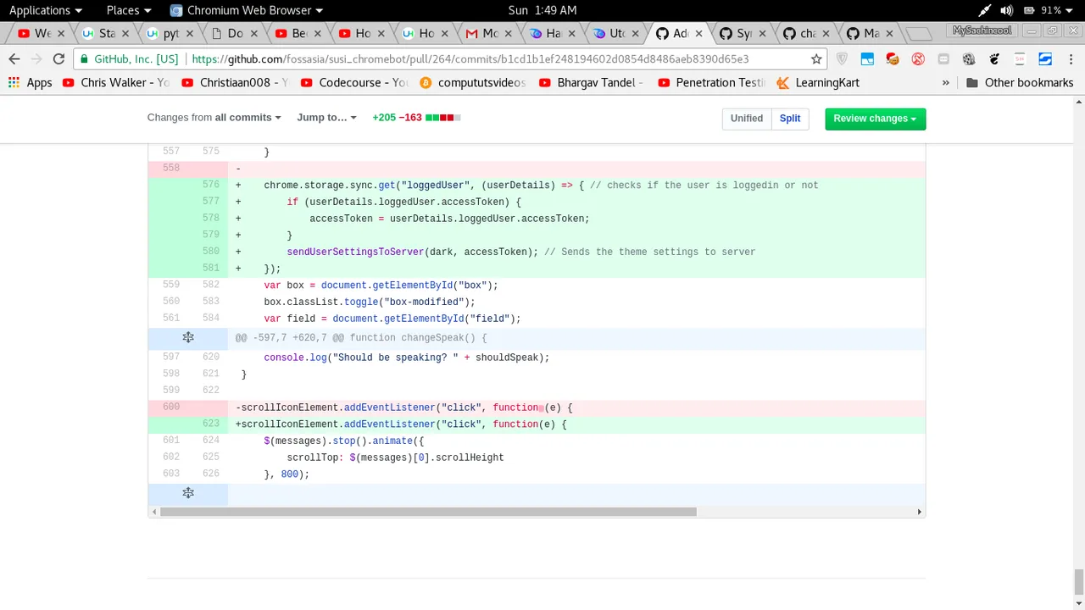View the GitHub, Inc. secure site info
1085x610 pixels.
click(129, 59)
